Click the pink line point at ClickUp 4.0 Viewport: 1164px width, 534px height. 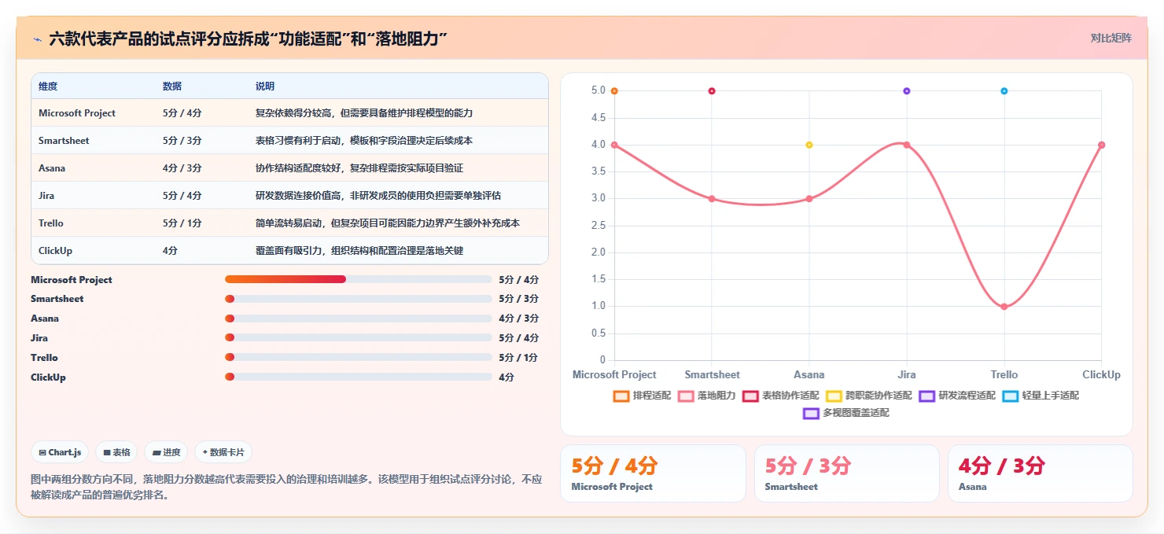(1101, 145)
